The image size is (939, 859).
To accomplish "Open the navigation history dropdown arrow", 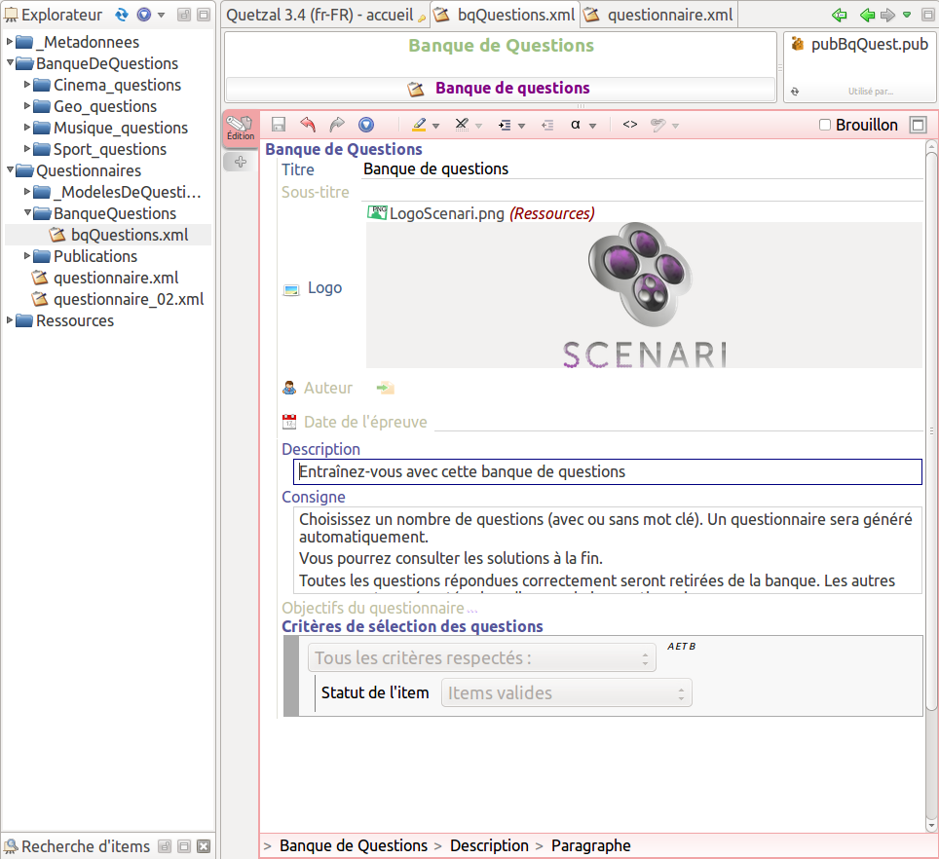I will tap(907, 15).
